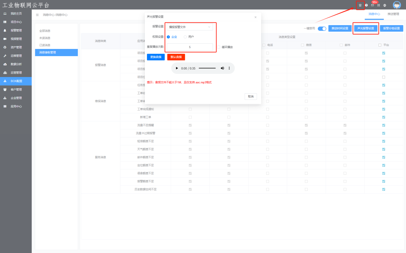Enable the 循环播放 checkbox
406x253 pixels.
[x=219, y=47]
